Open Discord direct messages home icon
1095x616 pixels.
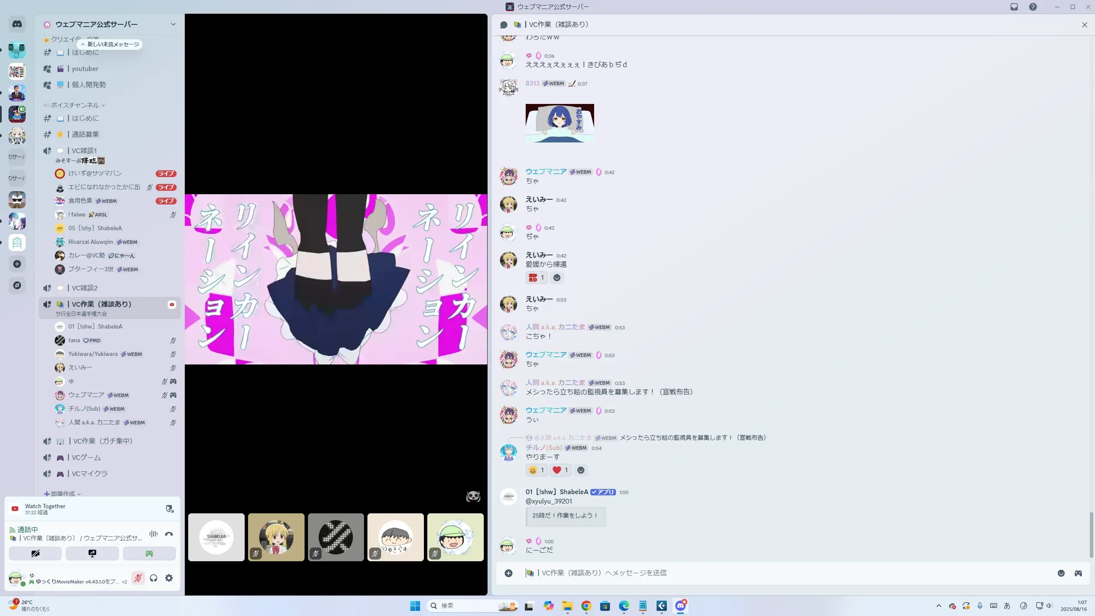tap(17, 24)
